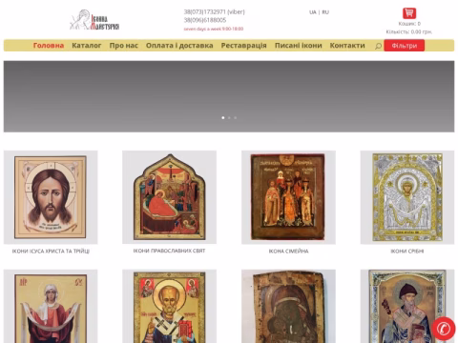The width and height of the screenshot is (458, 343).
Task: Open the Про нас menu item
Action: pyautogui.click(x=124, y=46)
